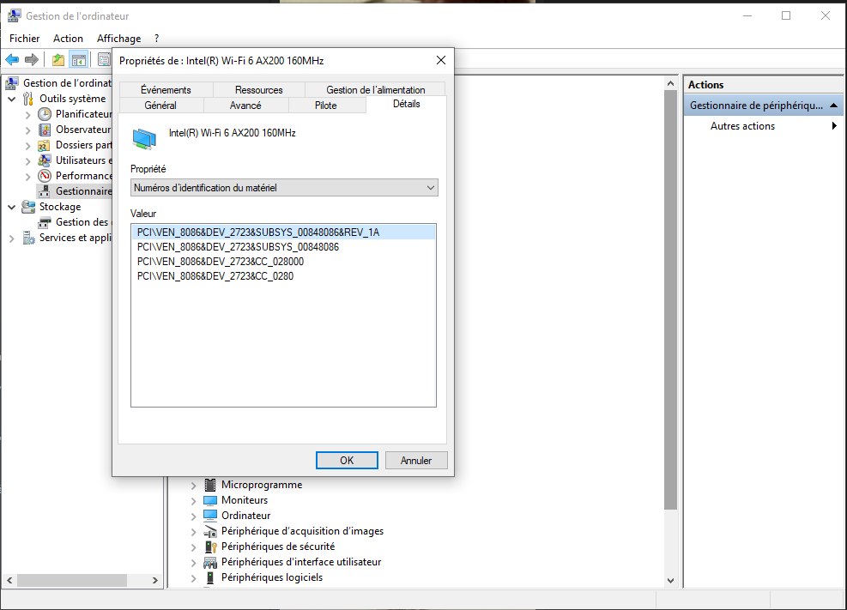Expand the Ordinateur device category
The image size is (847, 610).
(194, 516)
